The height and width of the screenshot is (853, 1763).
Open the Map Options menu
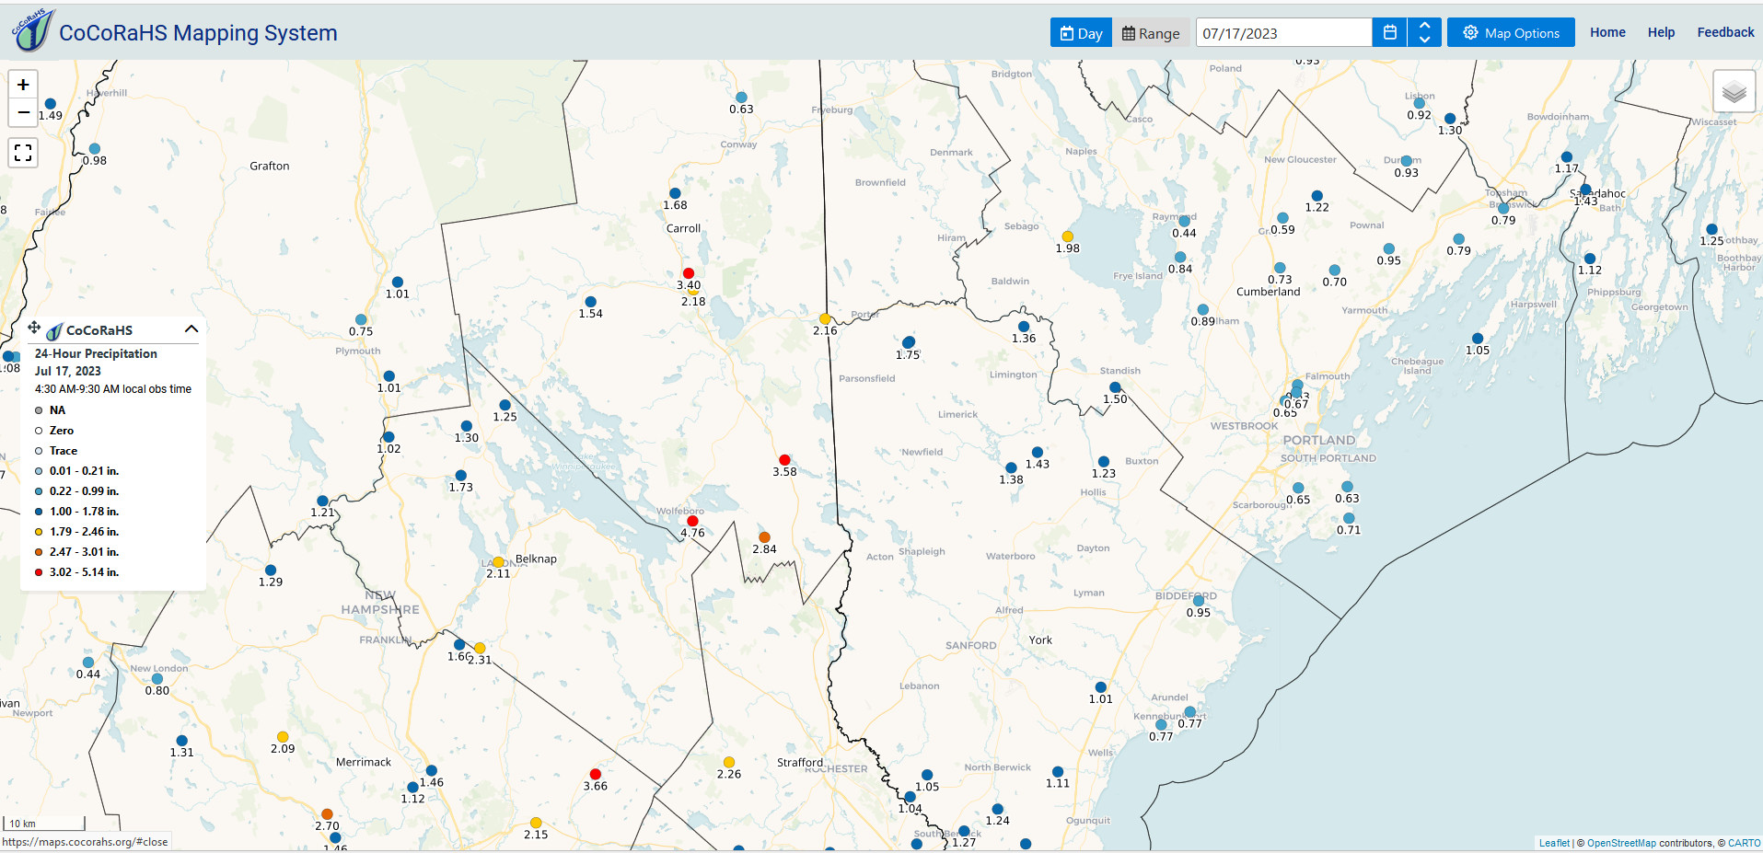[1512, 33]
